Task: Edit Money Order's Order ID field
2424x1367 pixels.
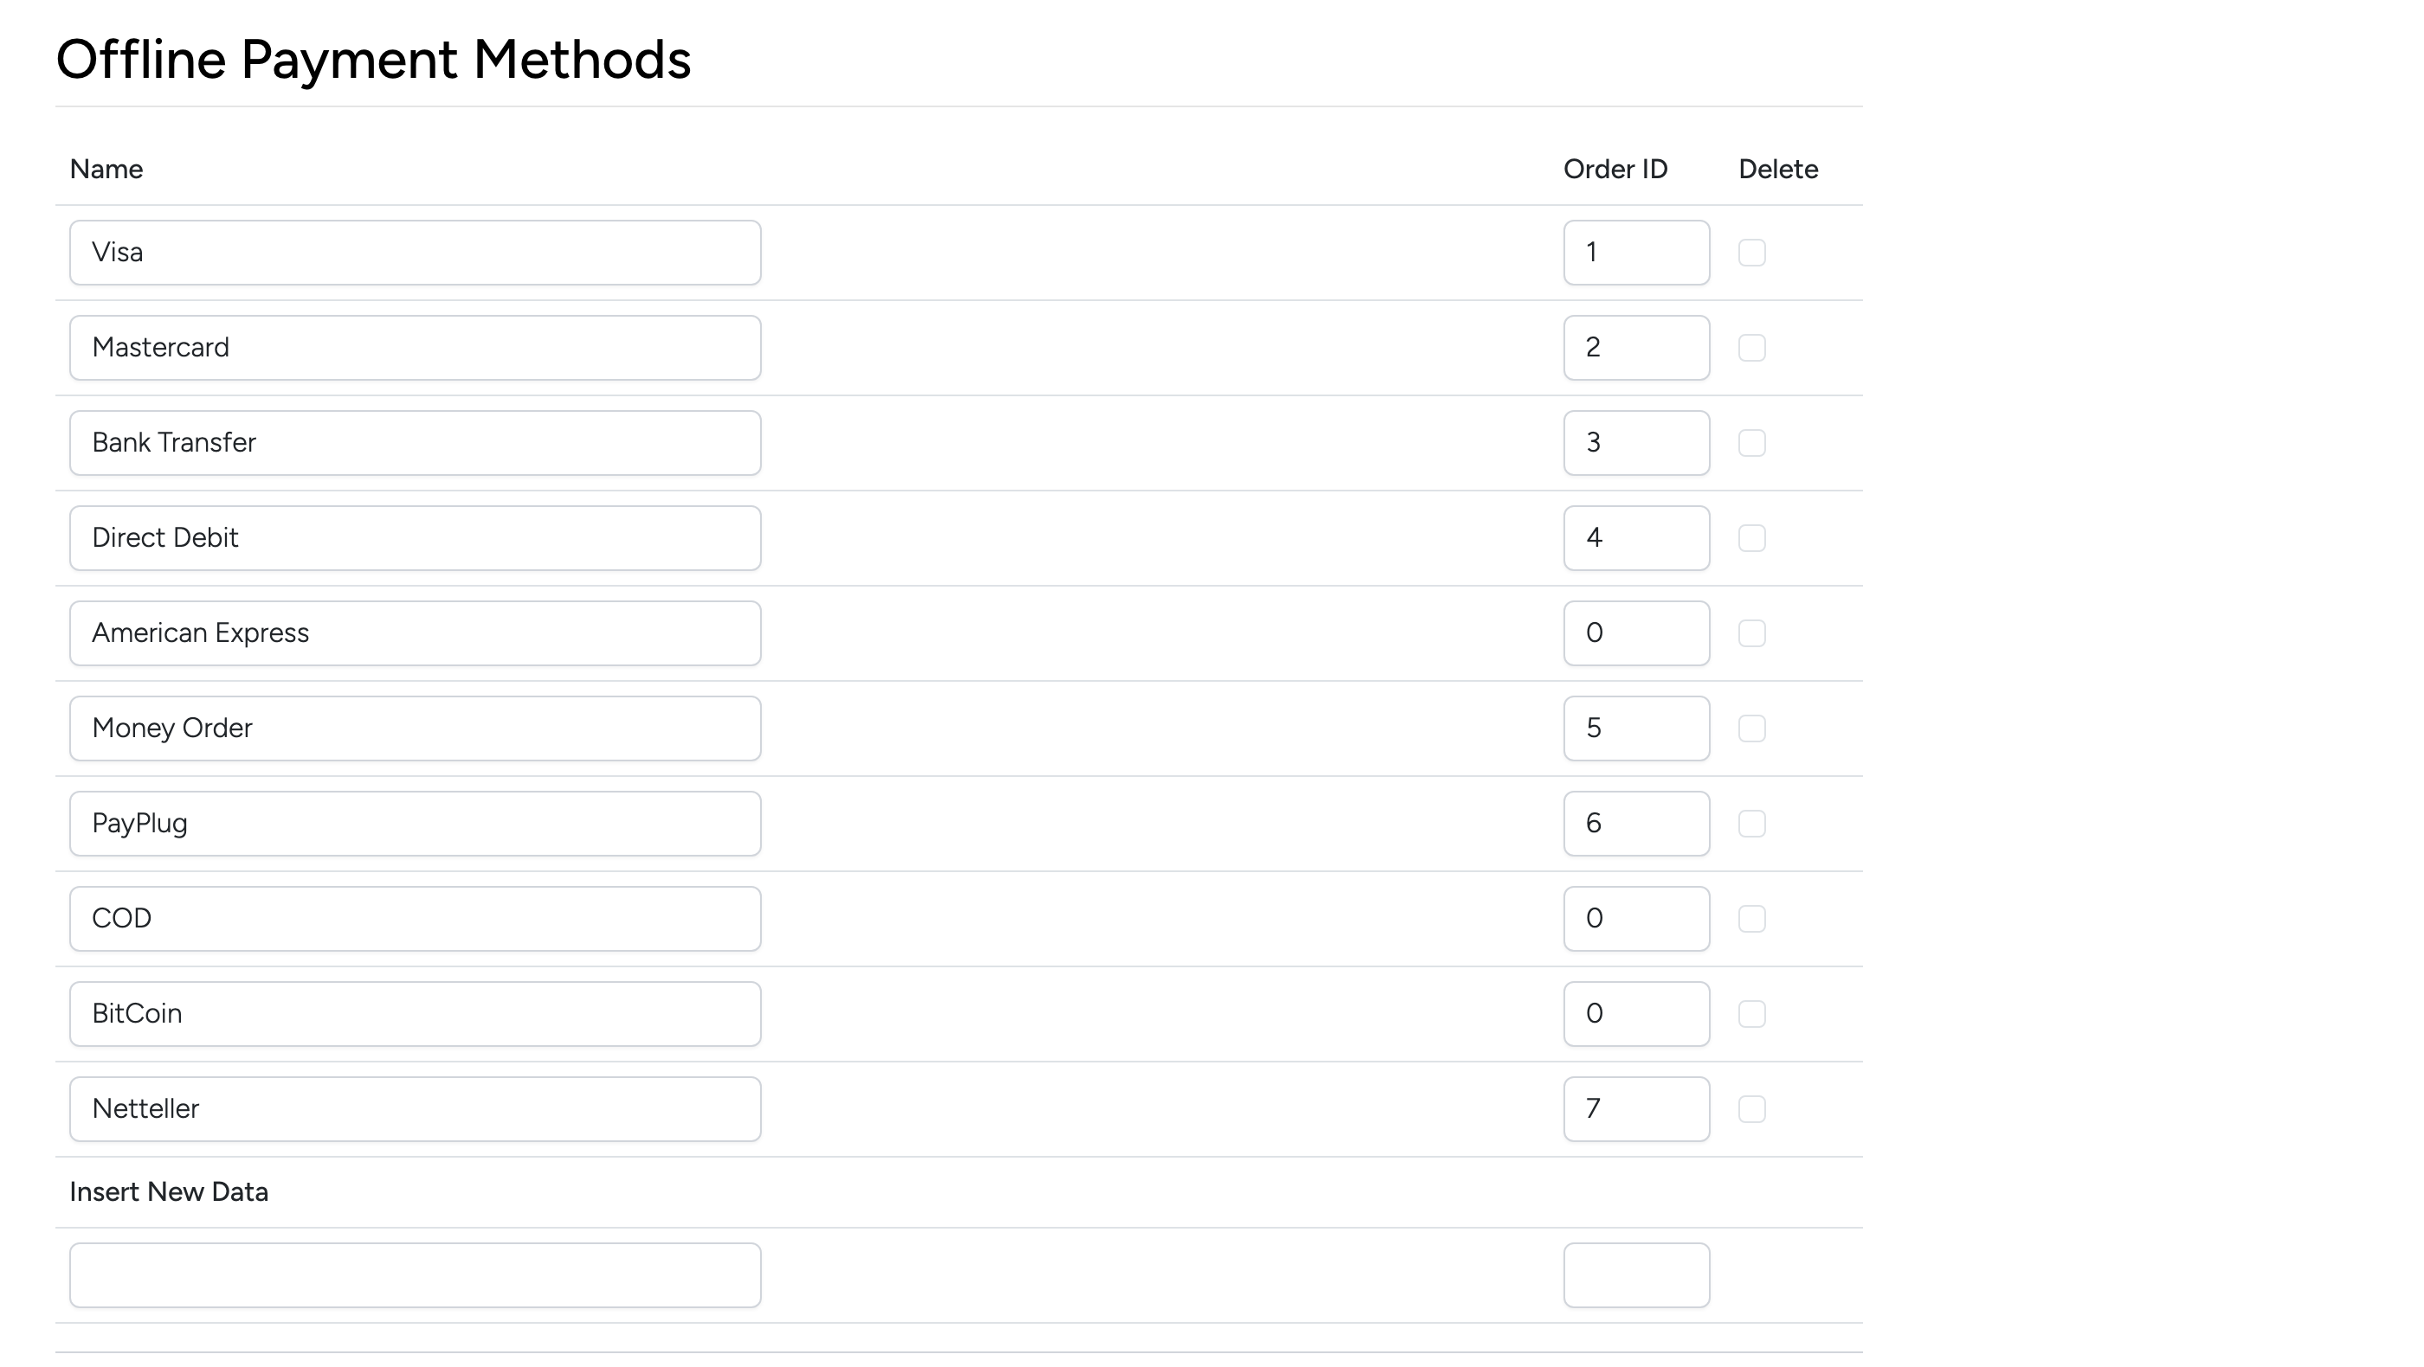Action: tap(1636, 728)
